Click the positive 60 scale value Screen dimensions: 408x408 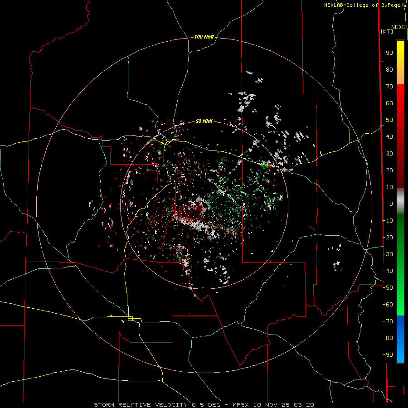click(389, 103)
